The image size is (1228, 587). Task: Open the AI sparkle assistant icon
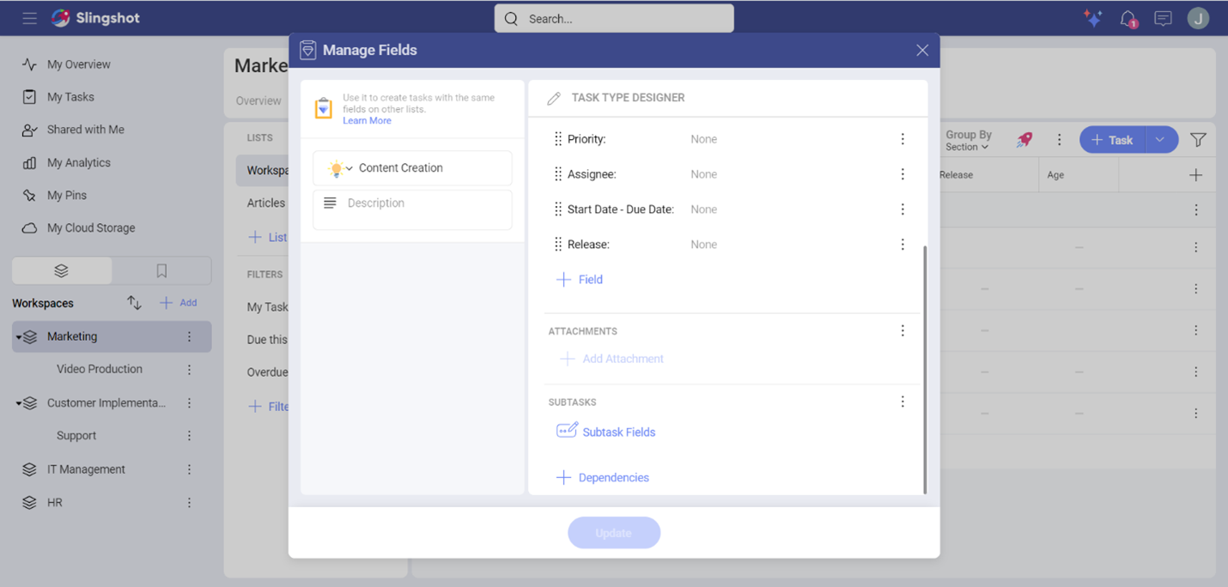coord(1092,18)
